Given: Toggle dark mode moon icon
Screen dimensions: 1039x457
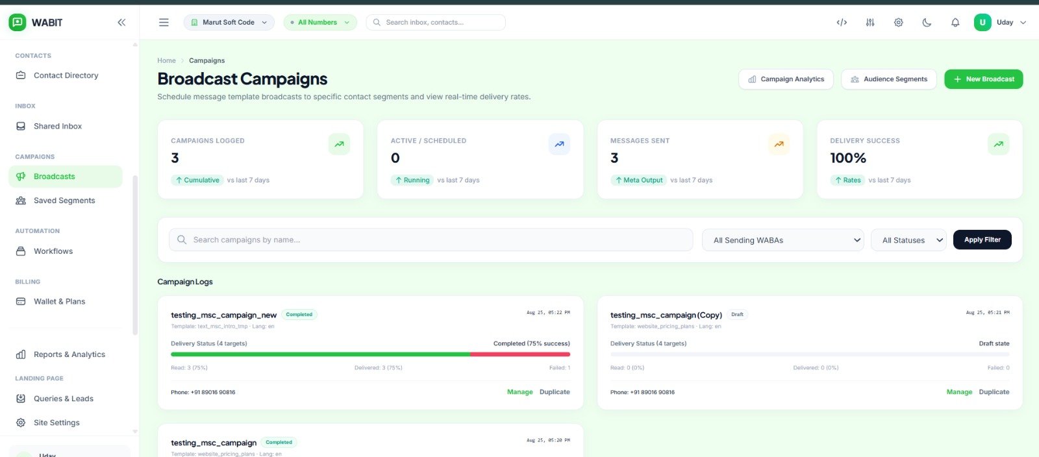Looking at the screenshot, I should 927,23.
